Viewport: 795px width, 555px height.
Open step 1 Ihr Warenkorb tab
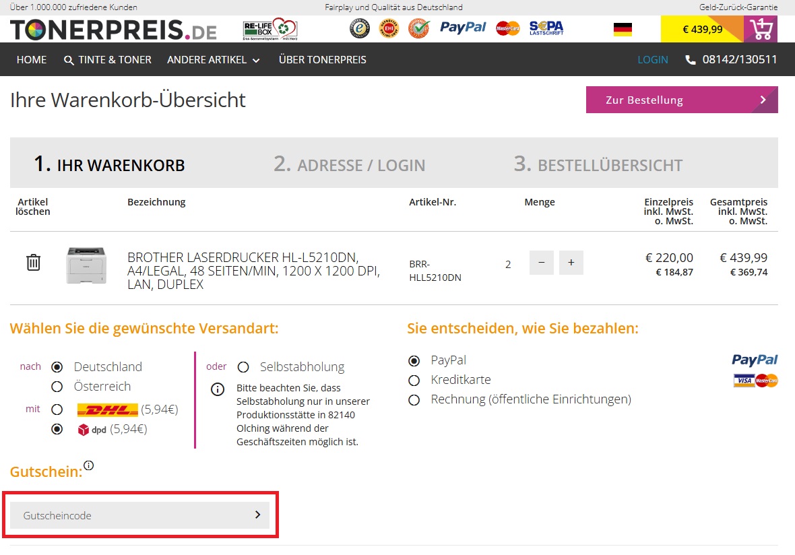[x=110, y=164]
